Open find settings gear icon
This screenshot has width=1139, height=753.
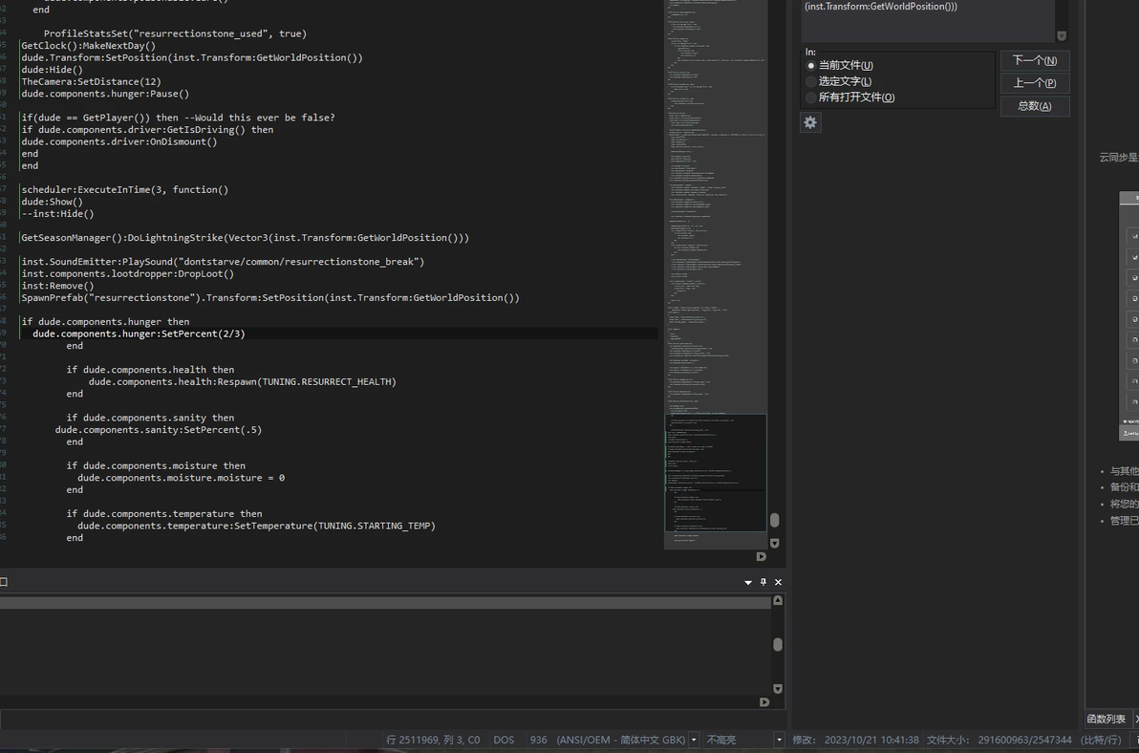[810, 122]
